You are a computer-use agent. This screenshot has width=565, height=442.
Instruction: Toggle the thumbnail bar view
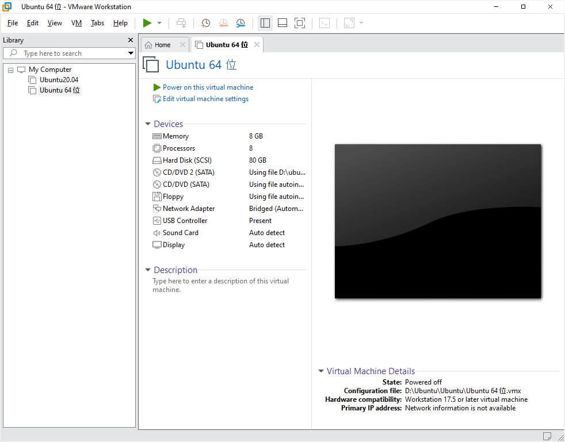coord(282,23)
